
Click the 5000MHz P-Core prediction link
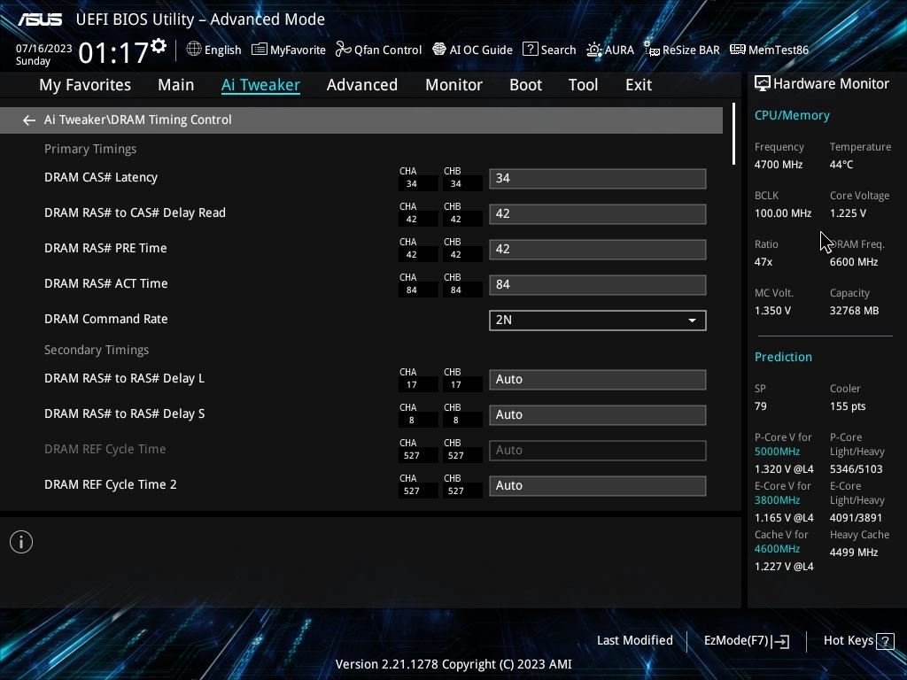[x=777, y=452]
